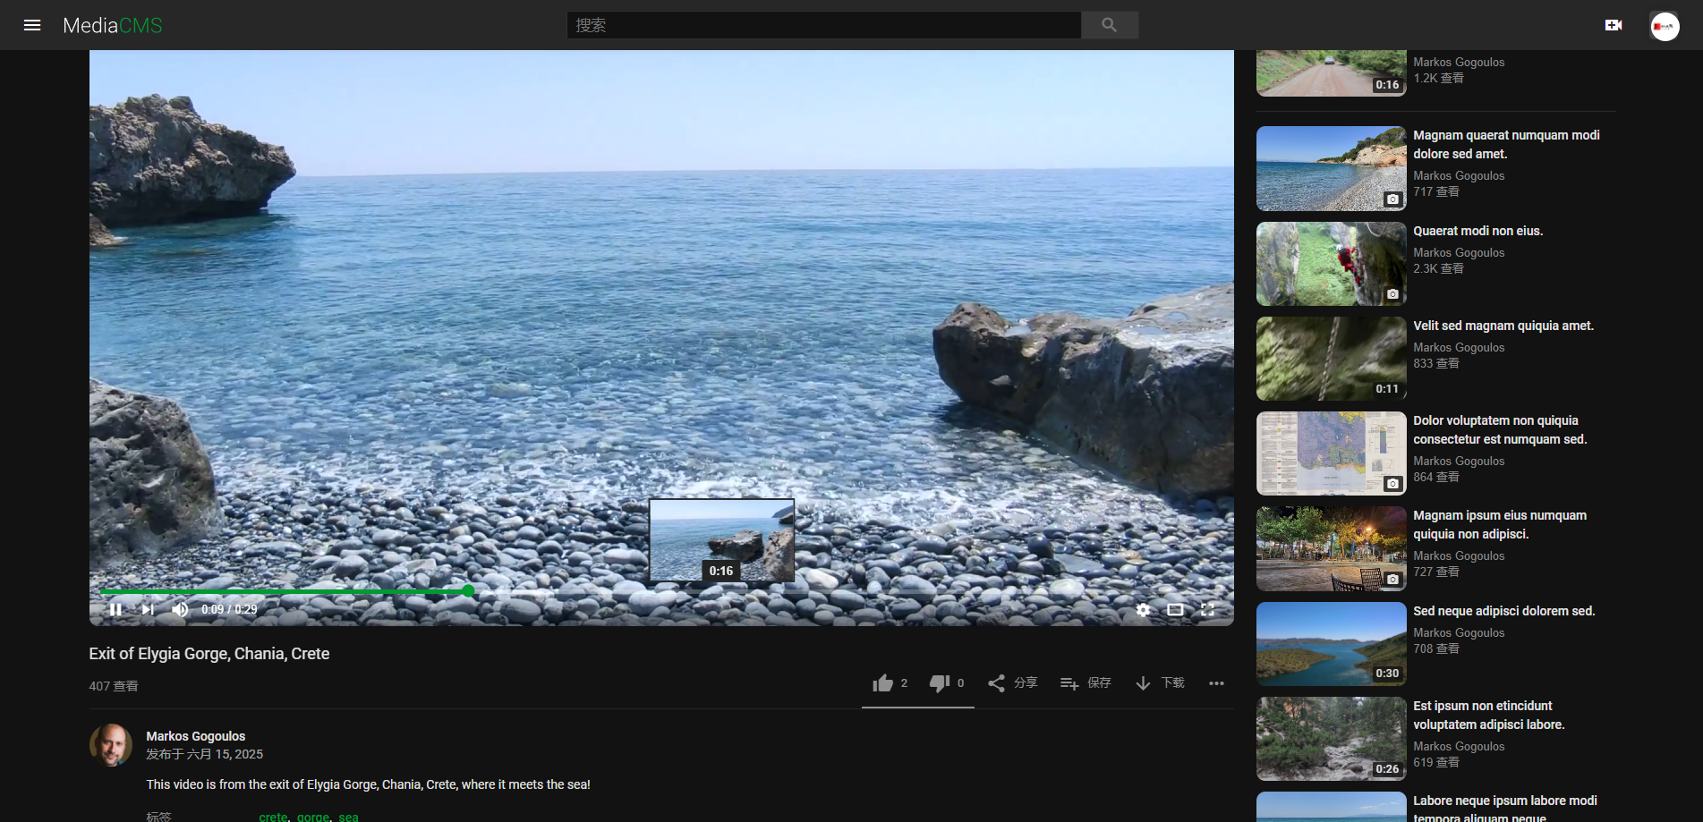Click the publish date 六月 15, 2025

pyautogui.click(x=225, y=754)
